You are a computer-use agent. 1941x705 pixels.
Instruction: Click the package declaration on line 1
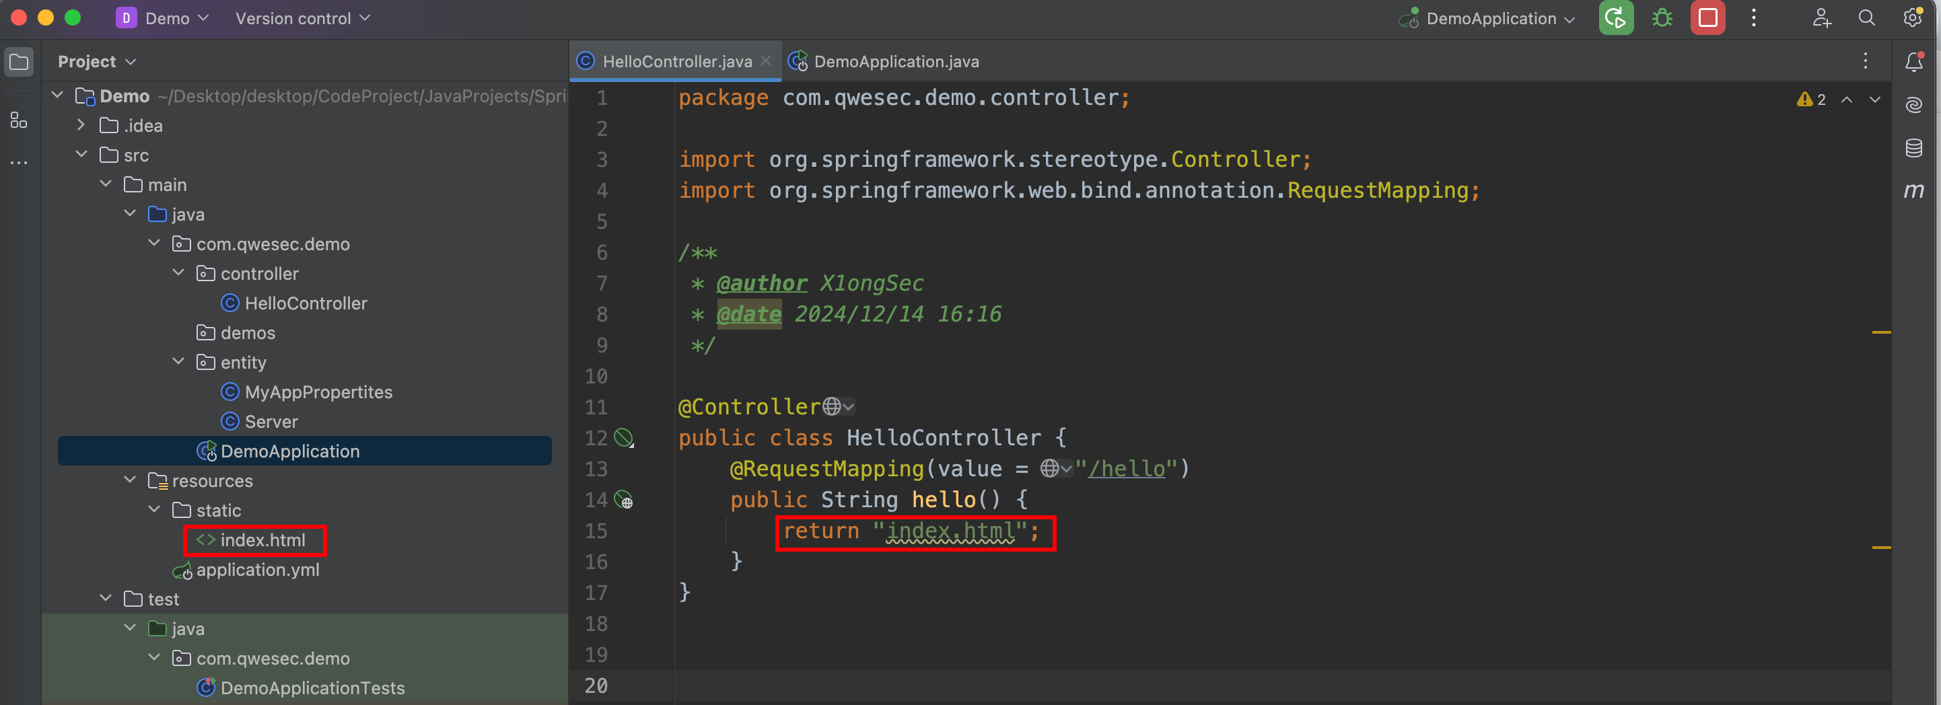point(904,98)
